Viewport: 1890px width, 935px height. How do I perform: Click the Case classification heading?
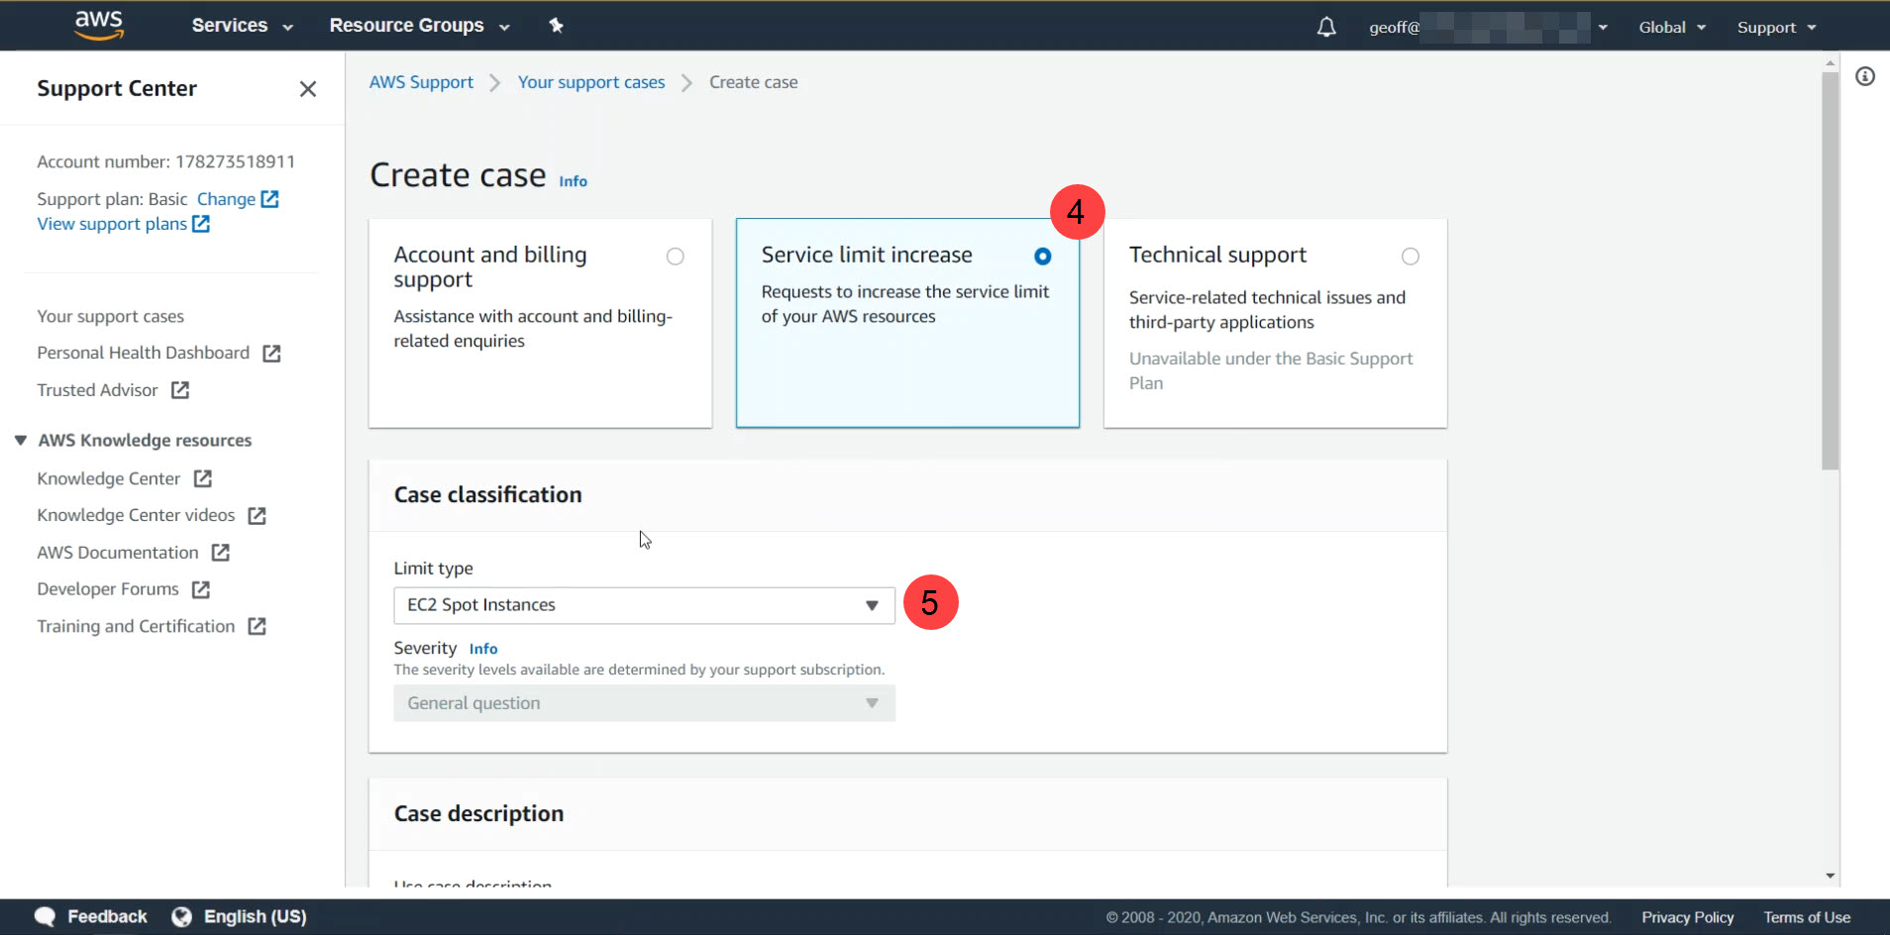tap(487, 494)
